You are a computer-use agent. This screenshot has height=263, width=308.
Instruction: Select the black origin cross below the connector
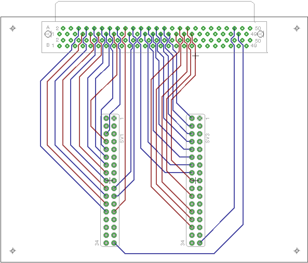[x=195, y=56]
